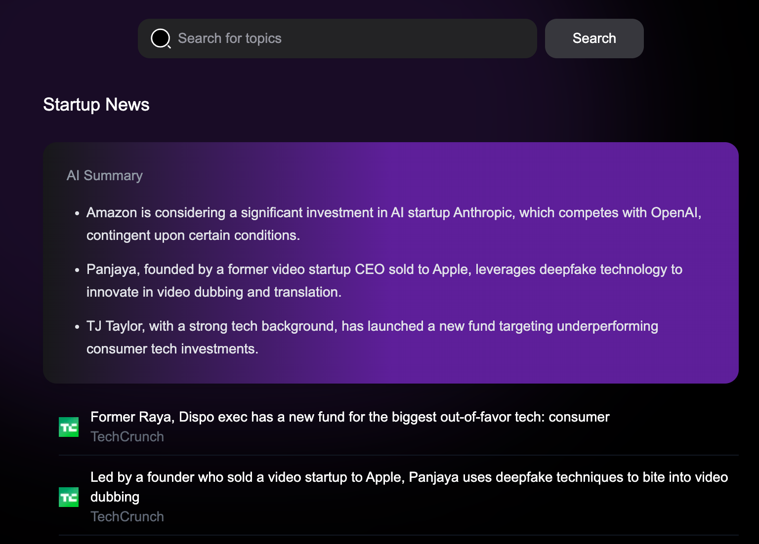Open 'Former Raya, Dispo exec' article link

350,417
